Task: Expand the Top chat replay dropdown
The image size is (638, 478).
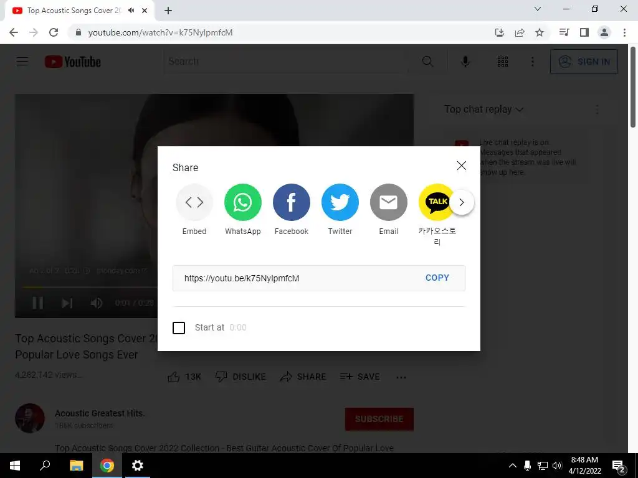Action: coord(483,110)
